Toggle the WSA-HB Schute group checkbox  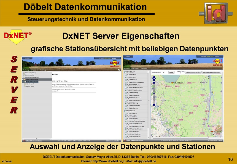pyautogui.click(x=125, y=111)
